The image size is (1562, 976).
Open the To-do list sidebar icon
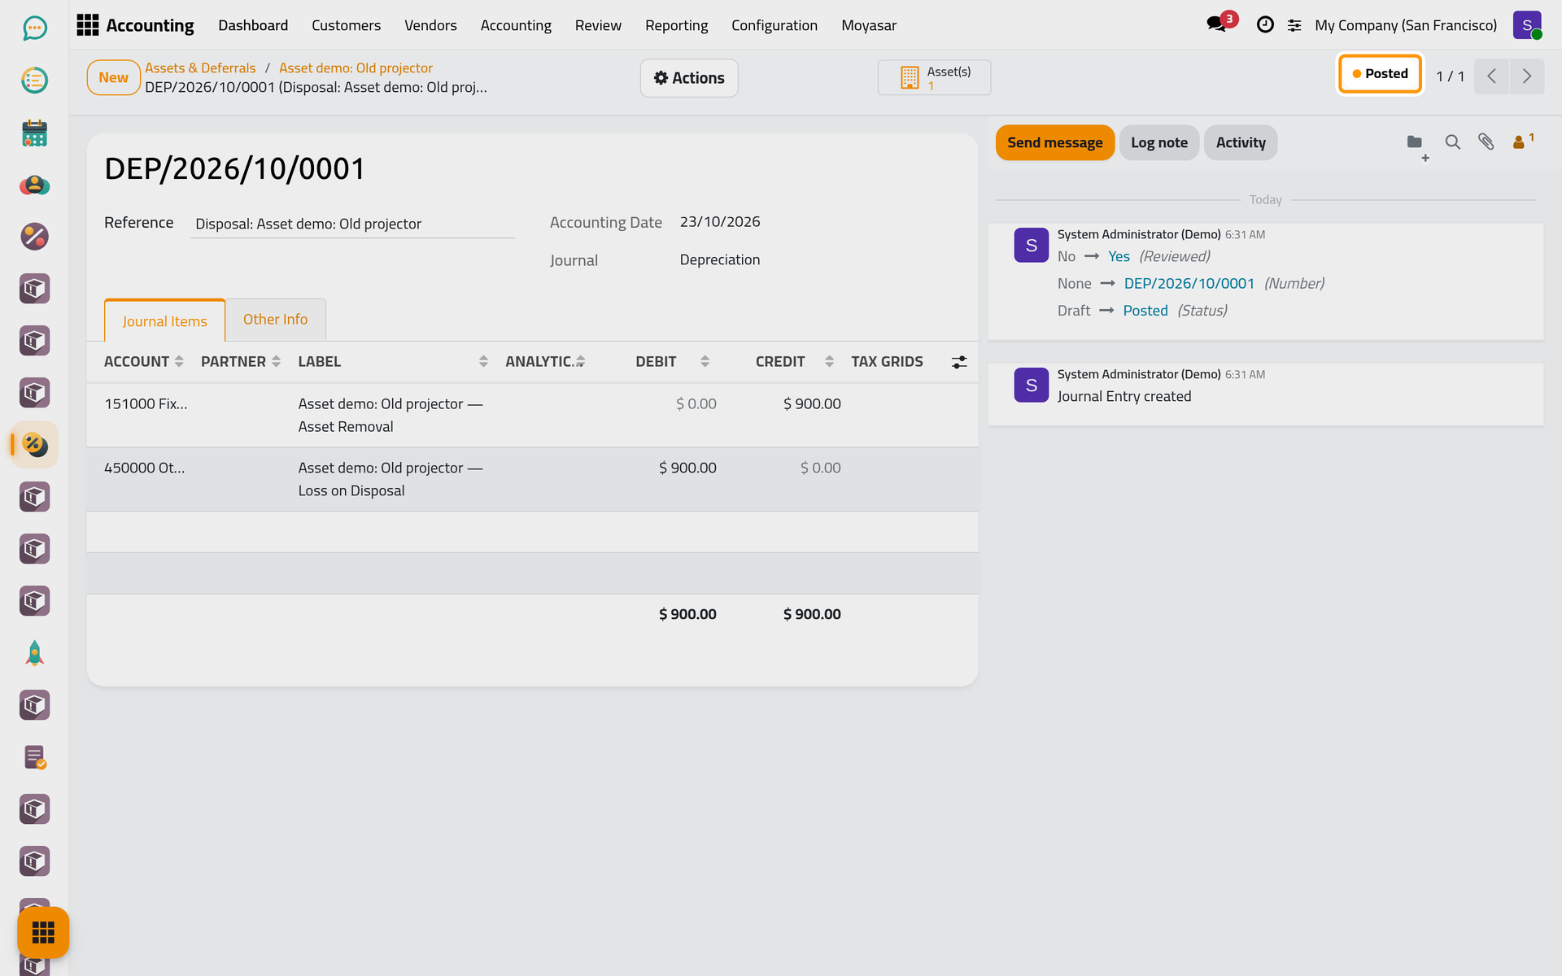(34, 81)
